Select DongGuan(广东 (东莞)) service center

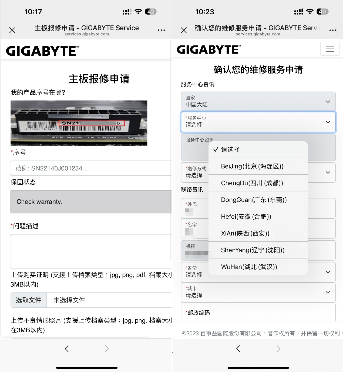pos(258,200)
